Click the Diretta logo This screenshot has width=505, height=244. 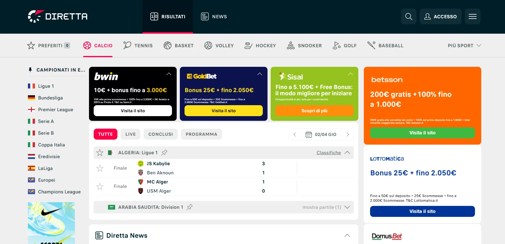coord(58,16)
